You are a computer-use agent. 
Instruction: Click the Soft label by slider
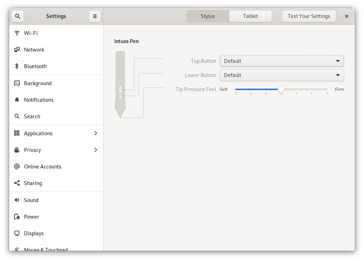[x=224, y=89]
